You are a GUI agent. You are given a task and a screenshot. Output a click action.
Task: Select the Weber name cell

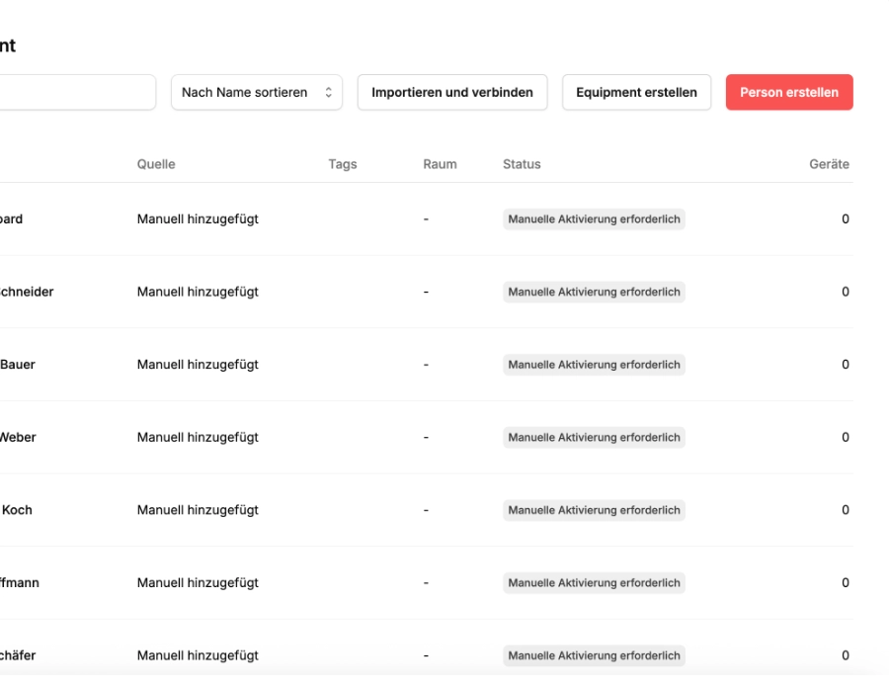[x=18, y=437]
